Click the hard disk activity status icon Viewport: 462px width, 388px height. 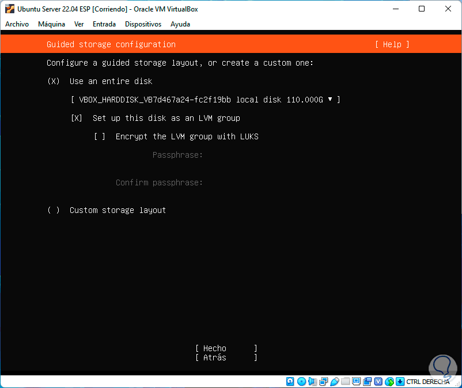pos(290,382)
